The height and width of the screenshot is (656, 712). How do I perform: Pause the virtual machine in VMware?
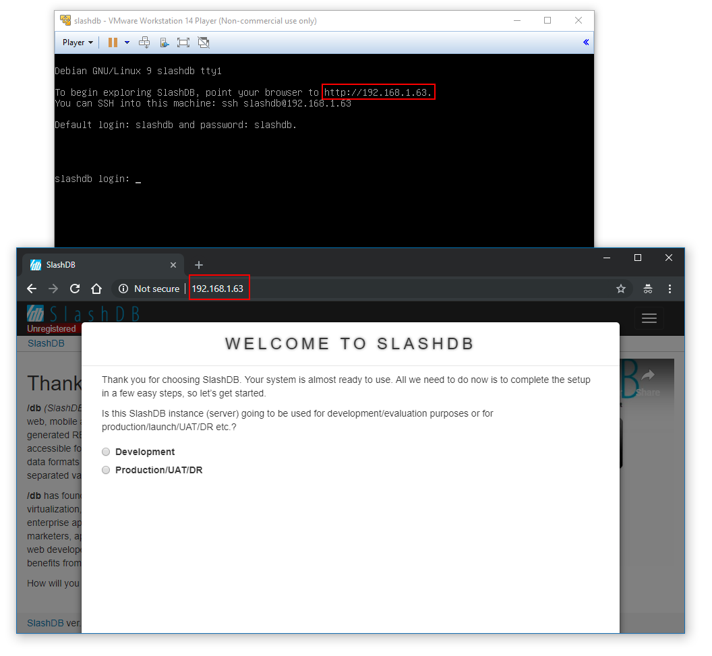(113, 42)
